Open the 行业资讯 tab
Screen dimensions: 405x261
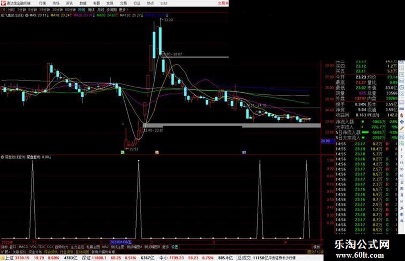[67, 252]
